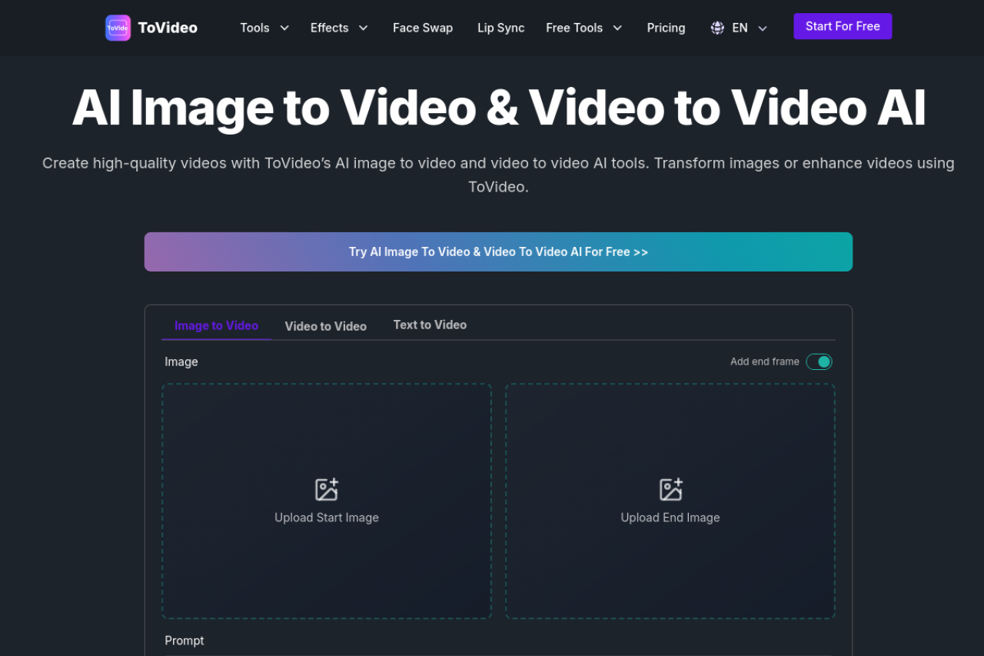984x656 pixels.
Task: Click the AI Image to Video main heading
Action: (x=498, y=108)
